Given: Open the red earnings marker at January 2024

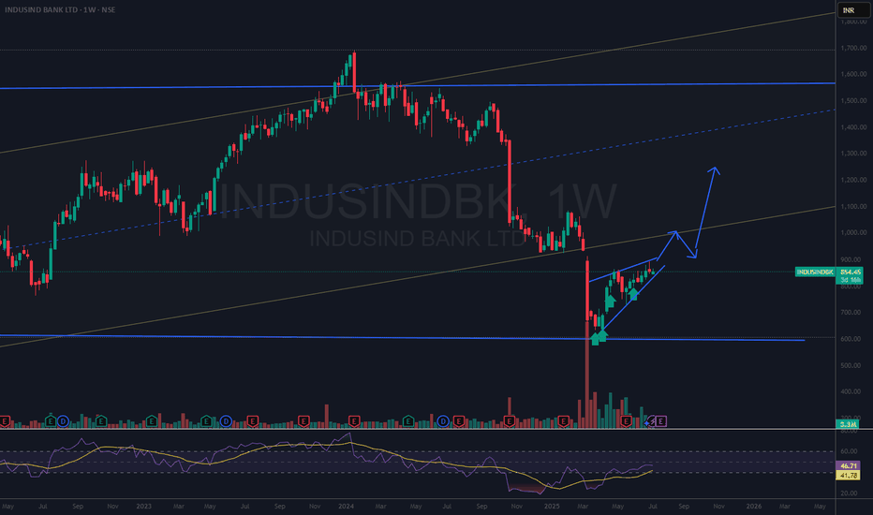Looking at the screenshot, I should pos(354,421).
